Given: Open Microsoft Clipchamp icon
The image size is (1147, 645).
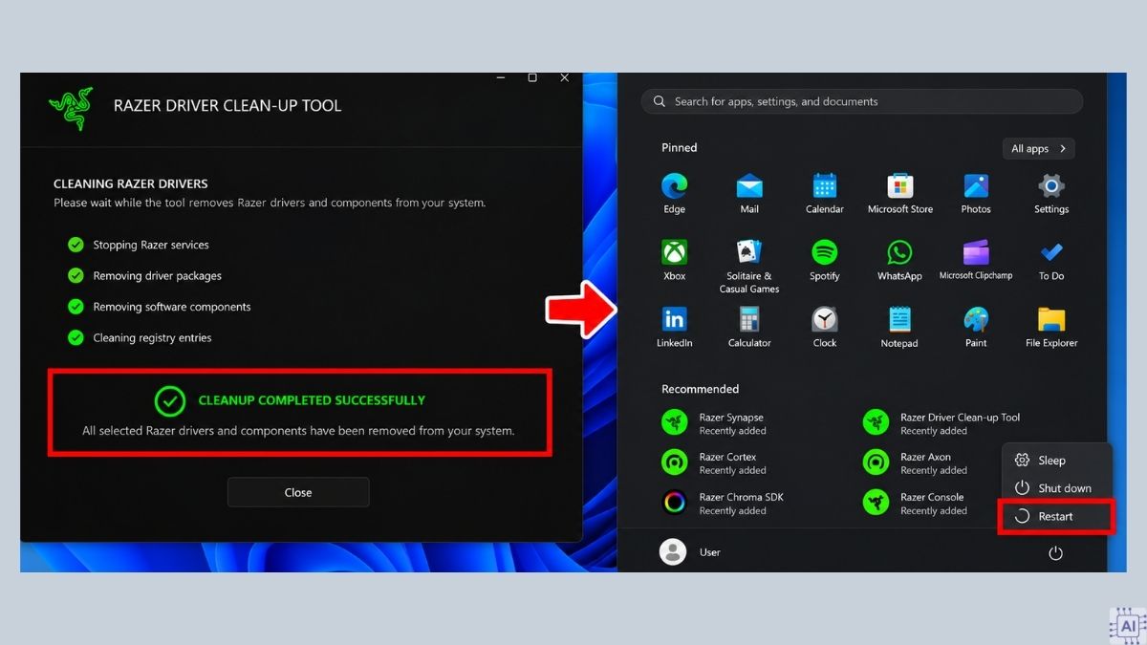Looking at the screenshot, I should [x=976, y=261].
